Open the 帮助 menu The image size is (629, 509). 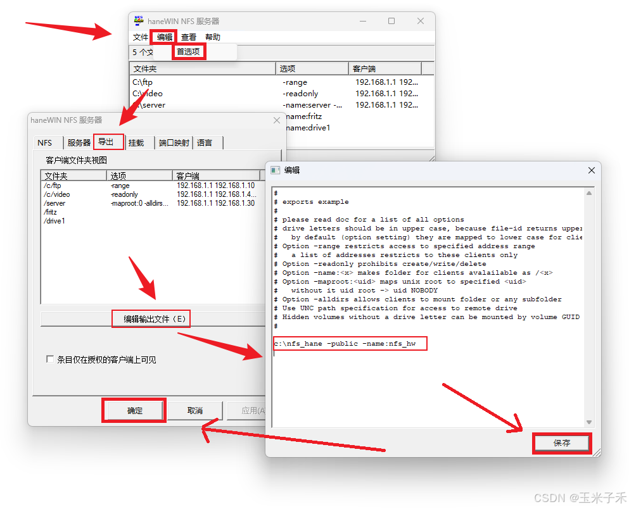[213, 37]
